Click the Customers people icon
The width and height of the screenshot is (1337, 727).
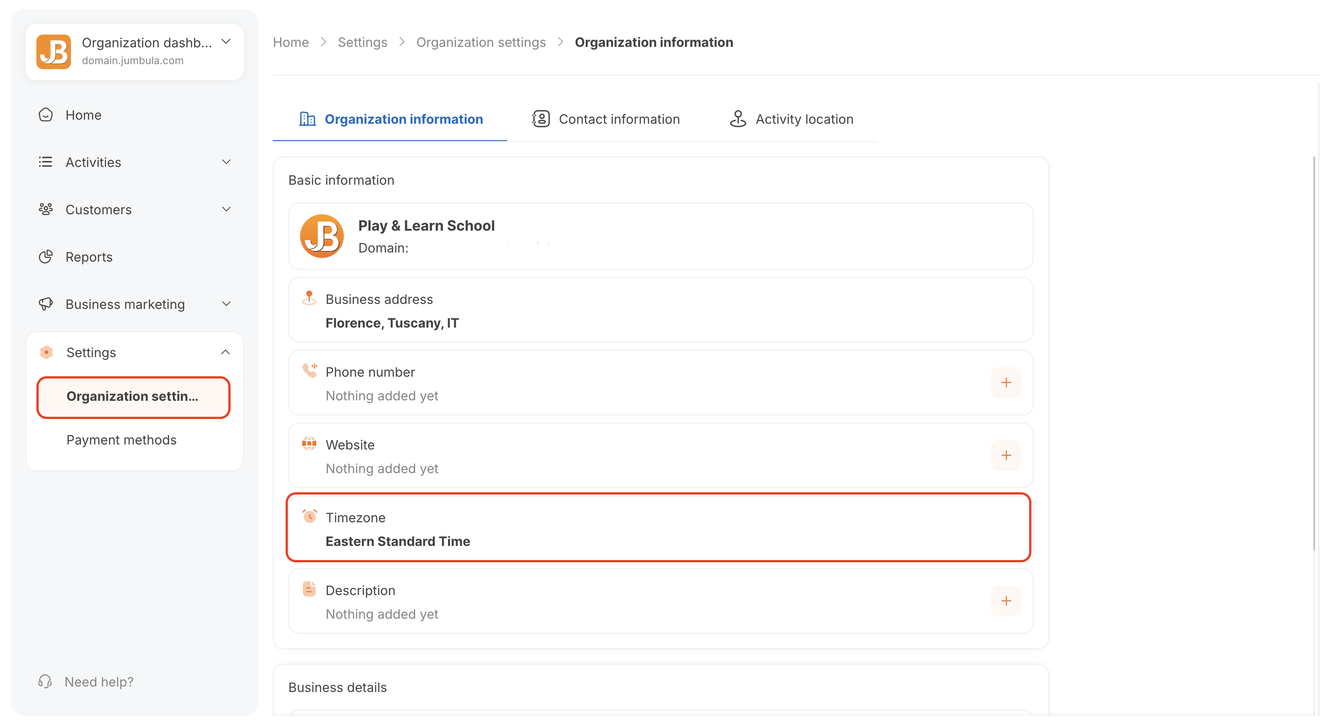[x=45, y=209]
